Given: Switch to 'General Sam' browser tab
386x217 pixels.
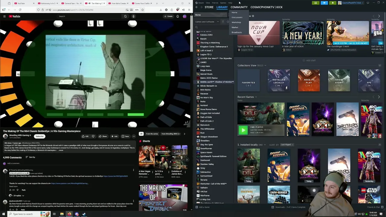Looking at the screenshot, I should coord(71,3).
